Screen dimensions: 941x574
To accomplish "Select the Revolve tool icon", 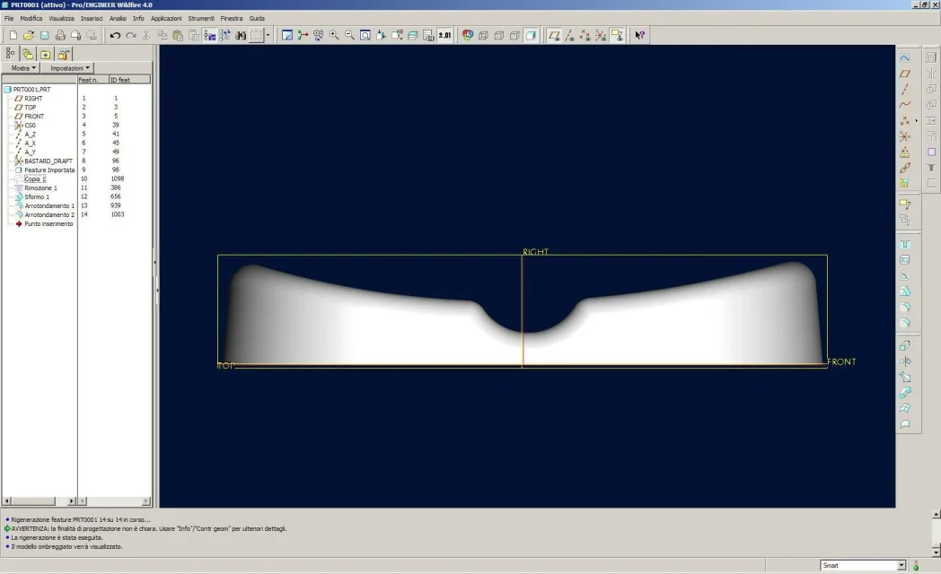I will (x=905, y=361).
